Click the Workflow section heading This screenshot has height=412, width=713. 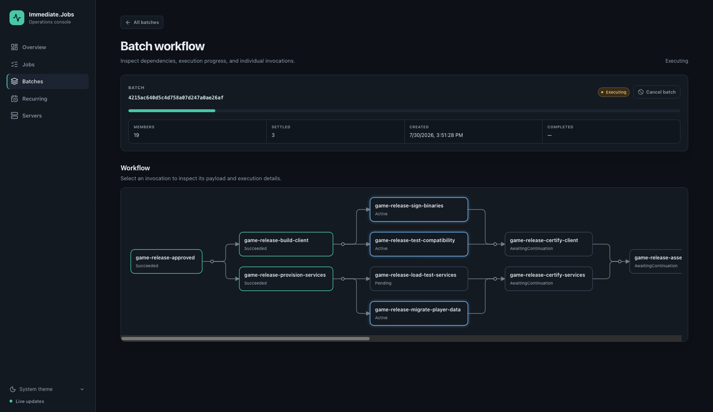135,168
